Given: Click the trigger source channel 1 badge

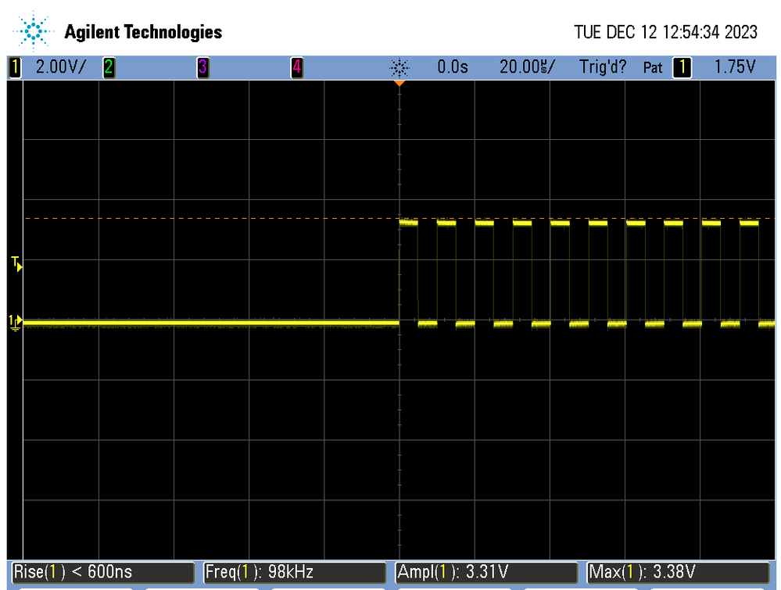Looking at the screenshot, I should [x=682, y=67].
